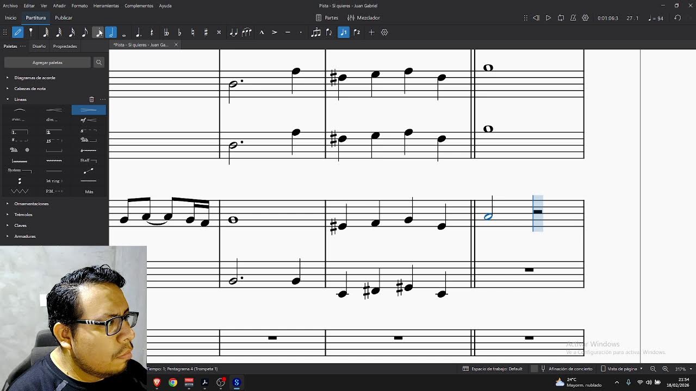Apply flat accidental
Screen dimensions: 696x391
tap(179, 33)
